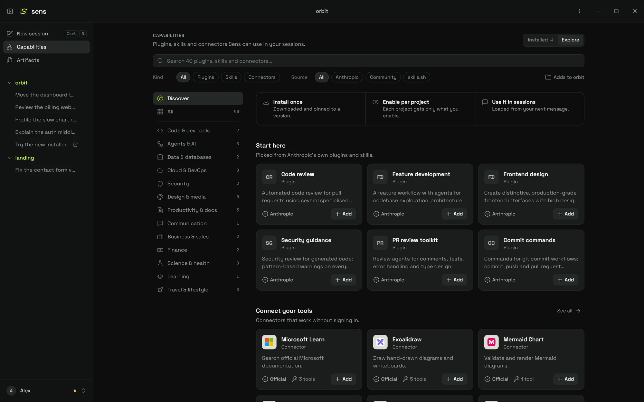Image resolution: width=644 pixels, height=402 pixels.
Task: Switch to the Explore tab
Action: (x=570, y=40)
